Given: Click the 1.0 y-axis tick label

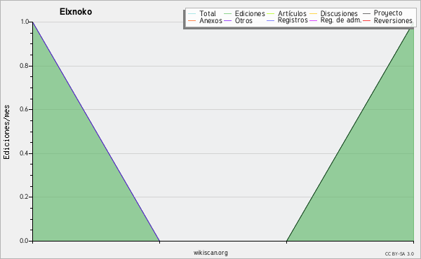Looking at the screenshot, I should (x=25, y=22).
